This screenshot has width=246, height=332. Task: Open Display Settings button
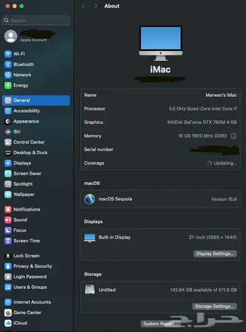[x=215, y=254]
